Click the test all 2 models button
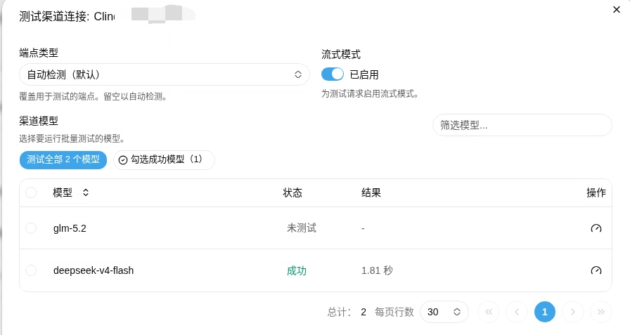Image resolution: width=630 pixels, height=335 pixels. 63,159
